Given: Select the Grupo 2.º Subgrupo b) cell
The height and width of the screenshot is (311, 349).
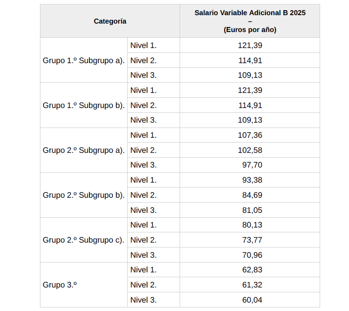Looking at the screenshot, I should pos(84,195).
